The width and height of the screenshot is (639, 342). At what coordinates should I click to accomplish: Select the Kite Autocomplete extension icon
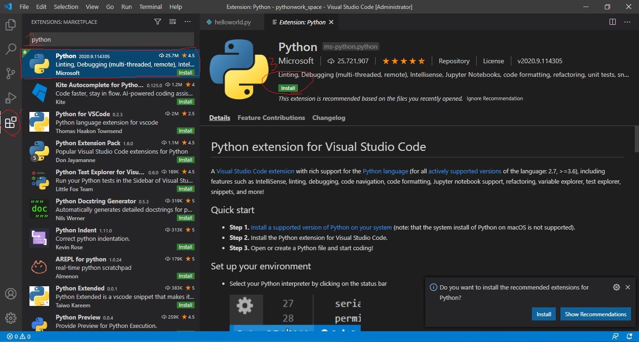pos(39,93)
